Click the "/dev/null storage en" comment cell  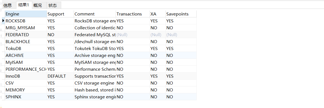pyautogui.click(x=95, y=42)
